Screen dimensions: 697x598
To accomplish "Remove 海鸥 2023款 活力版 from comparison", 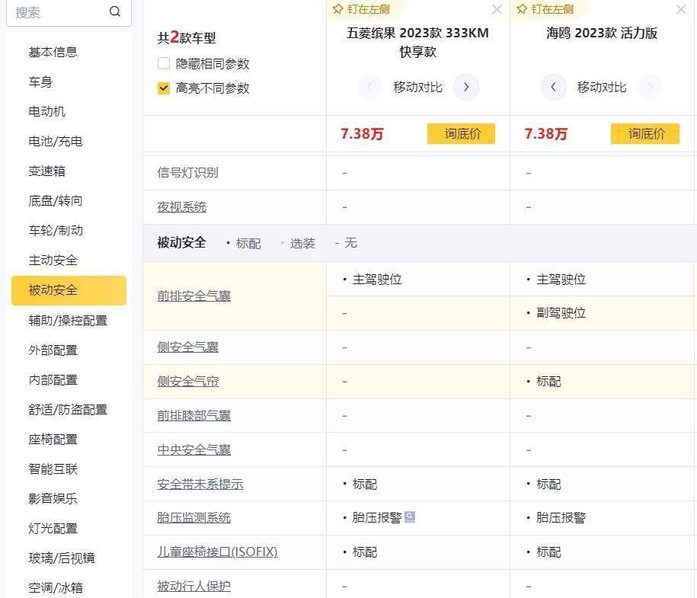I will pyautogui.click(x=680, y=9).
